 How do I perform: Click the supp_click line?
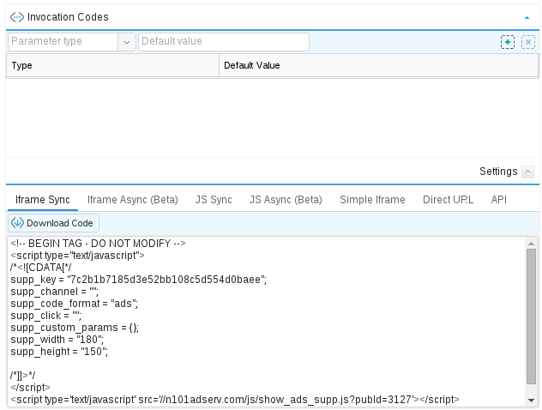tap(46, 316)
